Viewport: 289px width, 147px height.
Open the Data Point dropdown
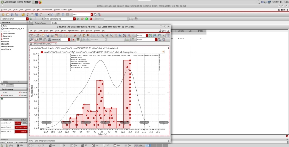[106, 40]
